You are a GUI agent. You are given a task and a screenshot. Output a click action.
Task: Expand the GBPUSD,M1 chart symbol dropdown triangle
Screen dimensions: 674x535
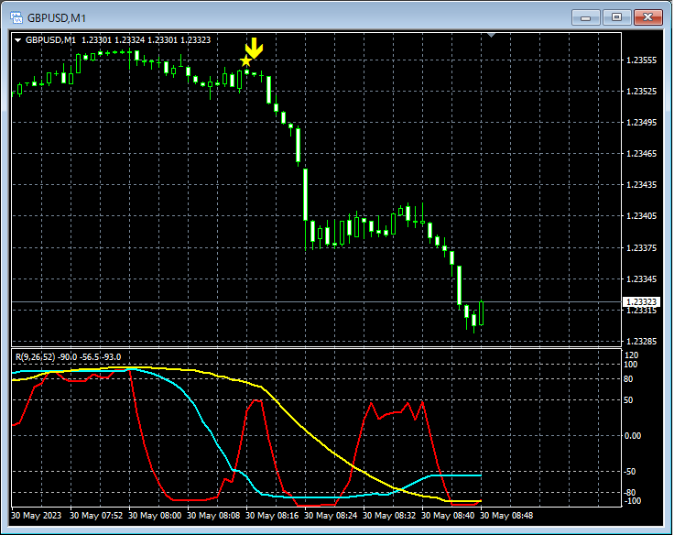[x=17, y=40]
